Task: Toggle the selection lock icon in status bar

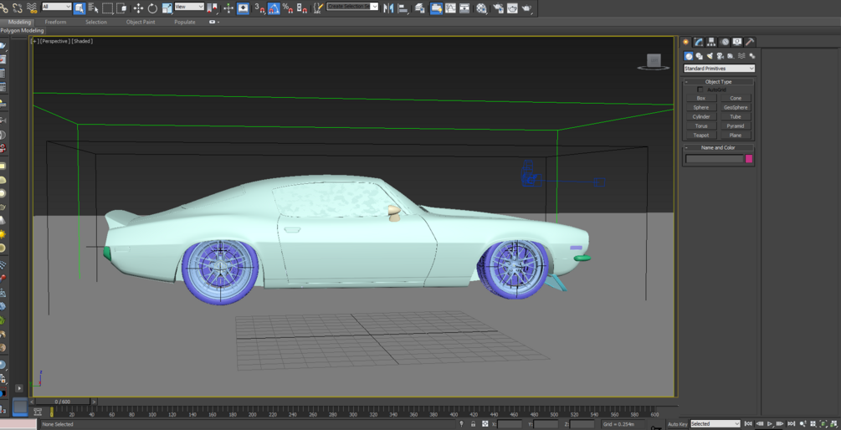Action: (473, 424)
